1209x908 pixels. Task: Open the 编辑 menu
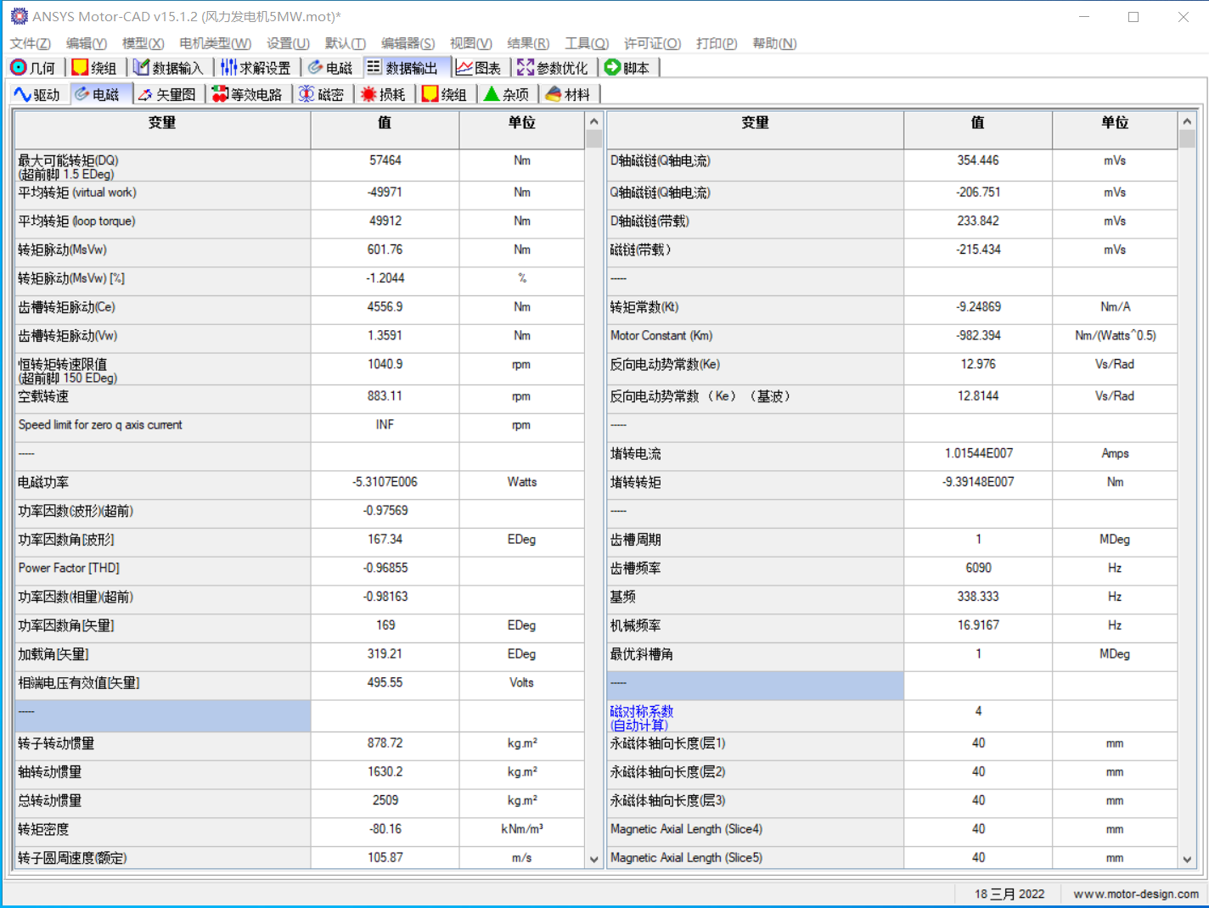click(x=87, y=43)
